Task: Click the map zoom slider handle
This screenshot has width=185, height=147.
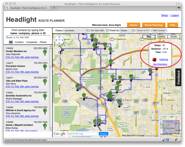Action: (x=59, y=62)
